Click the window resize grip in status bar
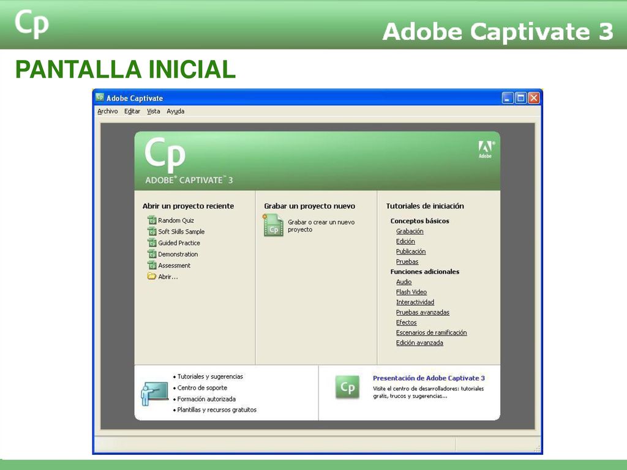627x470 pixels. [536, 449]
